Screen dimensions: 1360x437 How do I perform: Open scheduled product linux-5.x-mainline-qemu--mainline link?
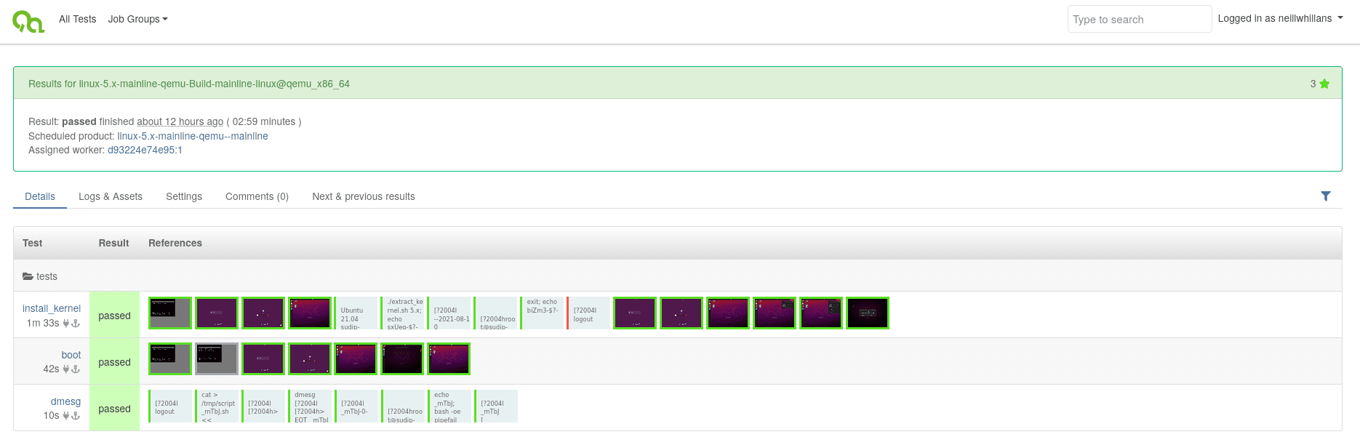tap(193, 136)
